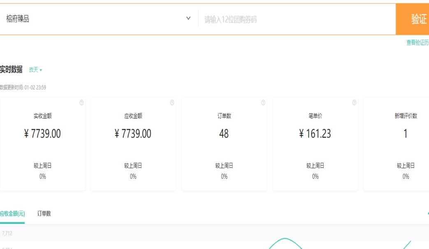Click help icon on 实收金额 card

[x=81, y=103]
